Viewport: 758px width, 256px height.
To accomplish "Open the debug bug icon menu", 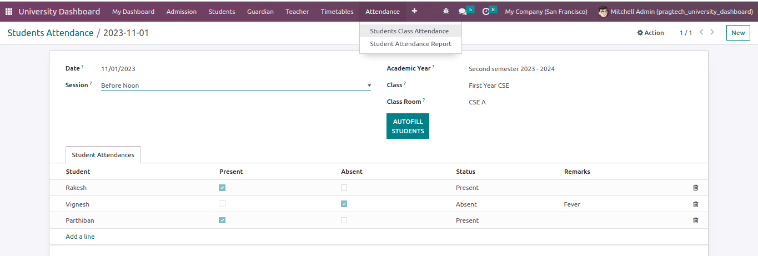I will (446, 11).
